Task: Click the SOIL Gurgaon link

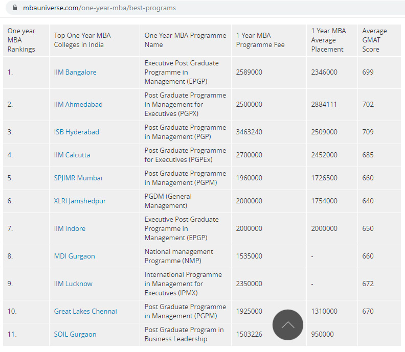Action: pos(75,334)
